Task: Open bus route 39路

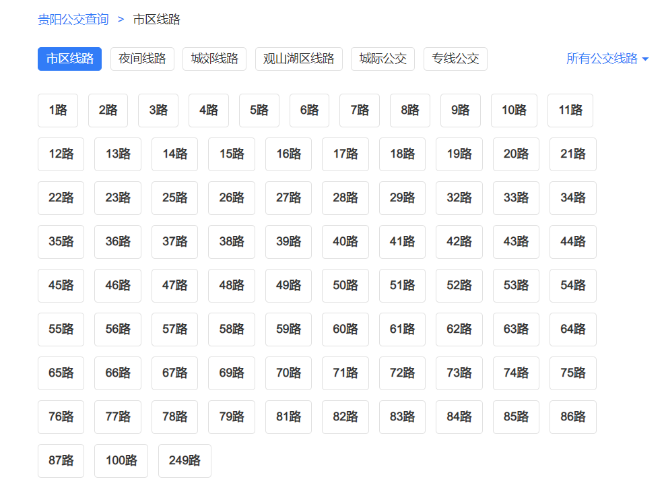Action: 288,242
